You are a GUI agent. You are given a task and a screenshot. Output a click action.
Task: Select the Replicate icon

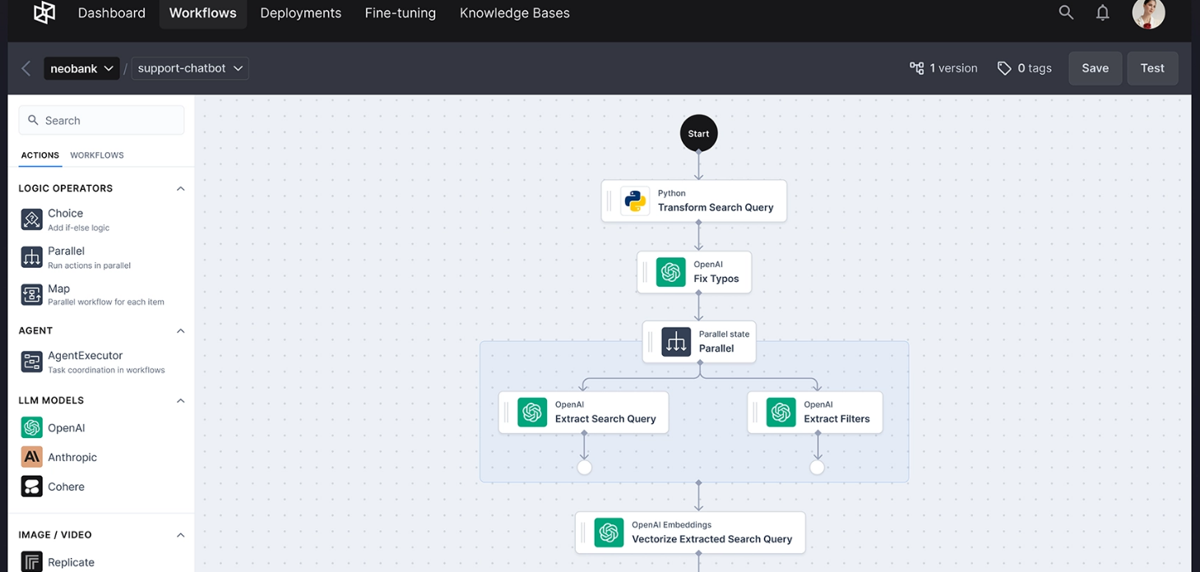tap(31, 562)
